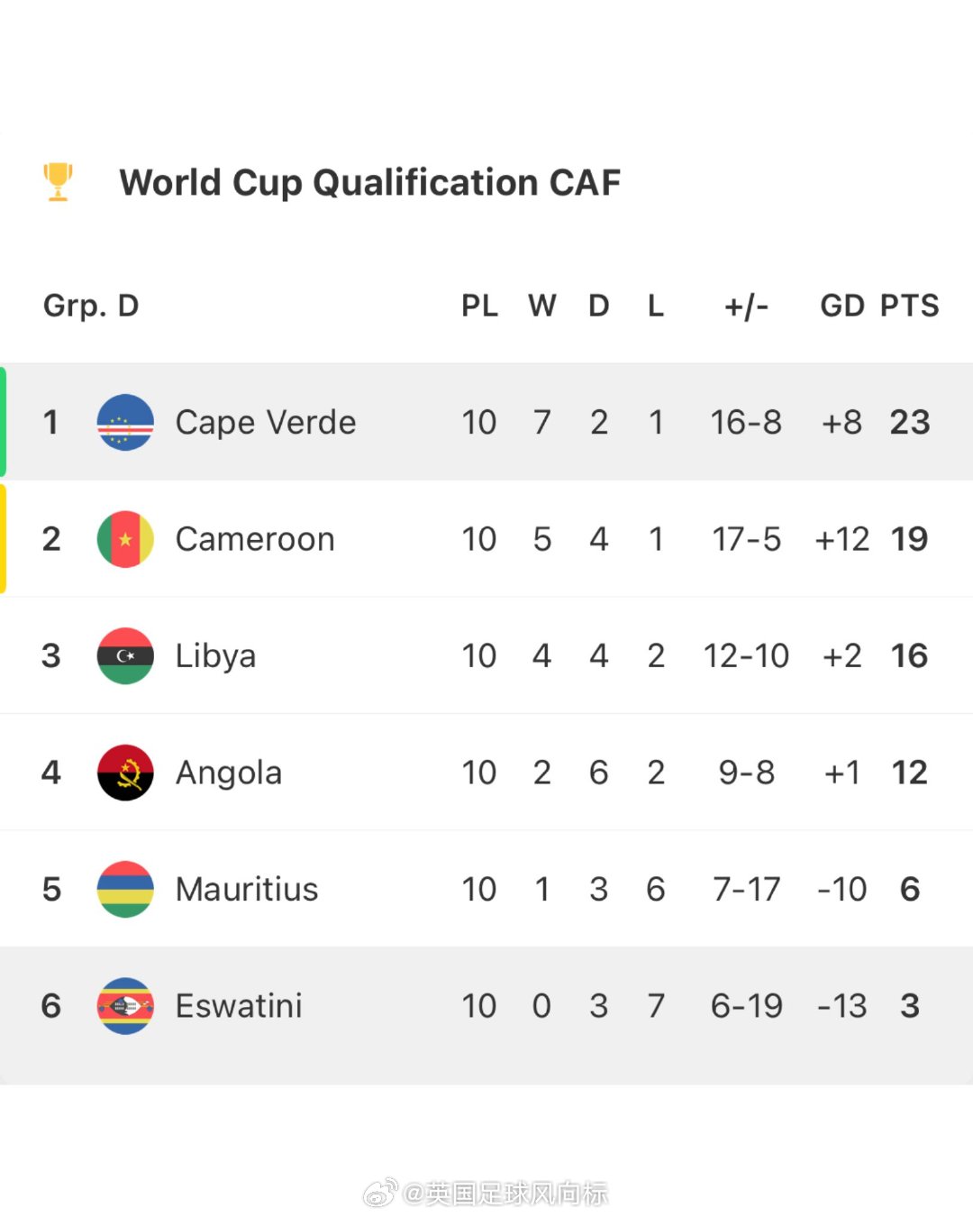973x1217 pixels.
Task: Click the Cape Verde team name
Action: tap(266, 422)
